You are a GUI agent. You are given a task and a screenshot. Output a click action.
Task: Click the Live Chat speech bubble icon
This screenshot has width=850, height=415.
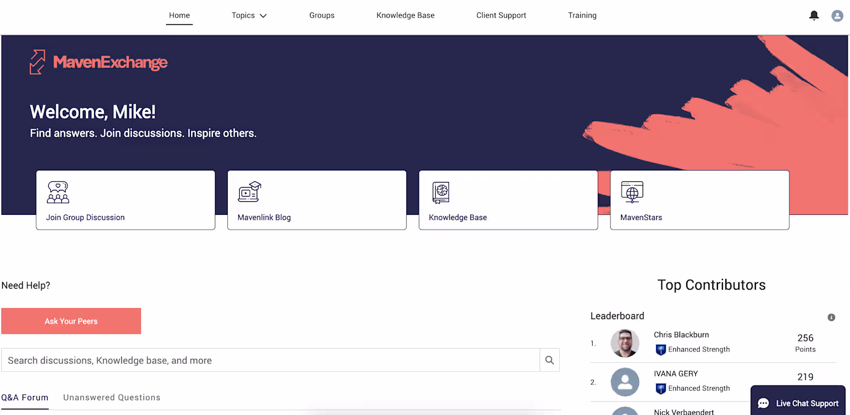click(x=763, y=403)
